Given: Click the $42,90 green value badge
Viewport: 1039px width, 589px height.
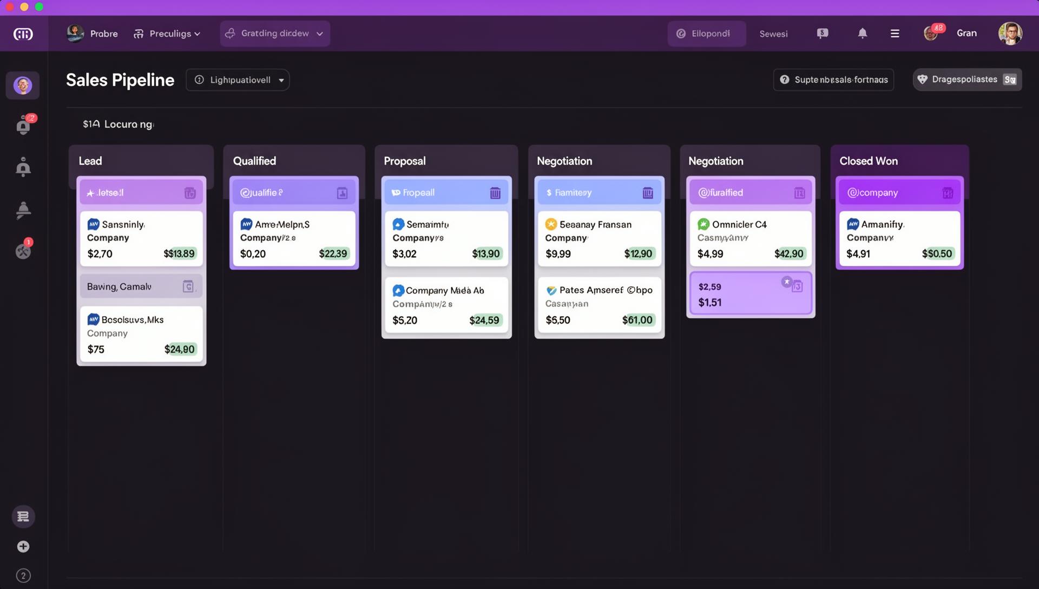Looking at the screenshot, I should coord(789,253).
